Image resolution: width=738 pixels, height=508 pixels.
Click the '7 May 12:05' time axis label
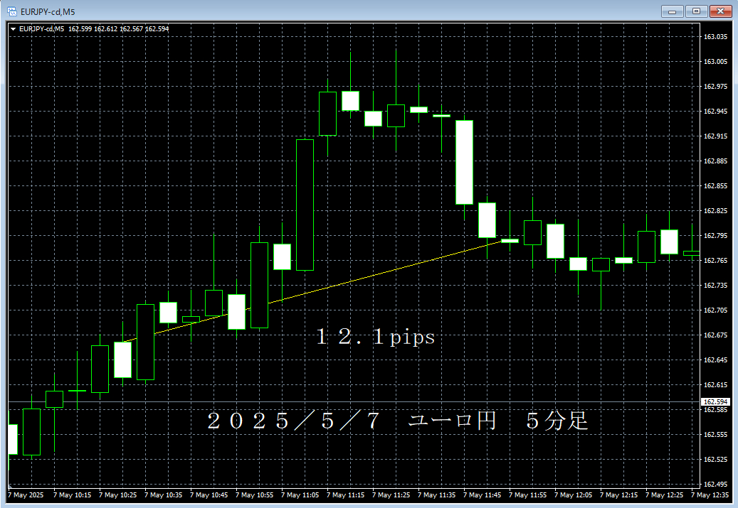click(x=574, y=495)
